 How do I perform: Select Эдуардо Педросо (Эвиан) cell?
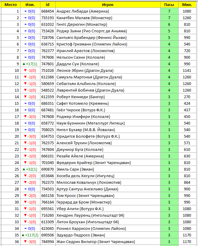tap(108, 235)
